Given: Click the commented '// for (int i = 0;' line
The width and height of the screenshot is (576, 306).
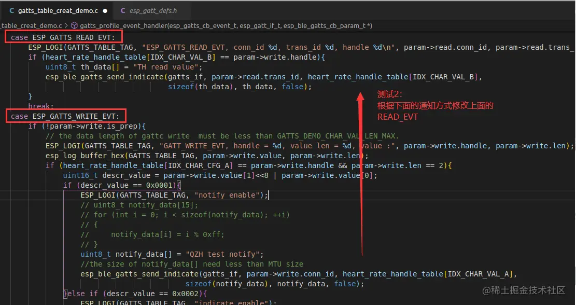Looking at the screenshot, I should (185, 215).
